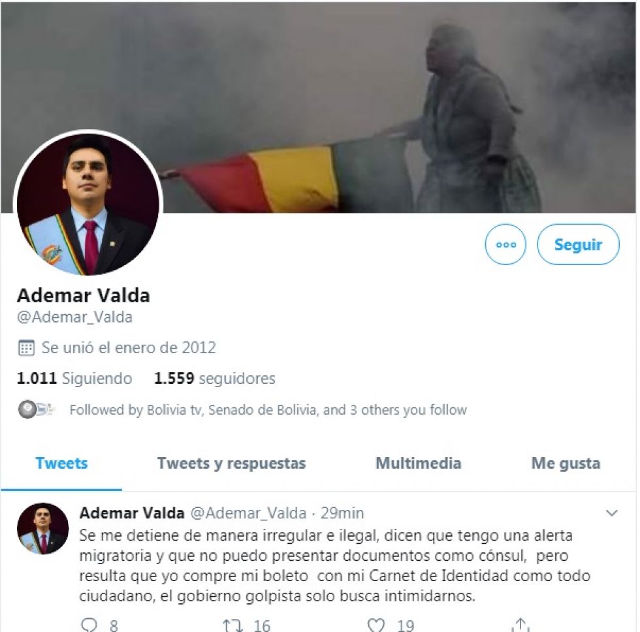Select the Me gusta tab
Viewport: 640px width, 632px height.
pyautogui.click(x=566, y=464)
